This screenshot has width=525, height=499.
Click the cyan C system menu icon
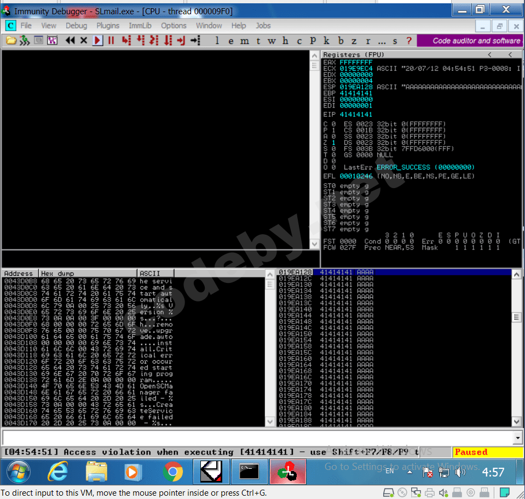(10, 25)
